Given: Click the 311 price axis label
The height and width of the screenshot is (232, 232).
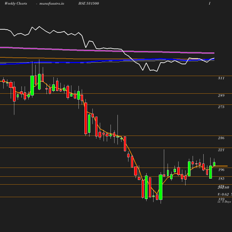Looking at the screenshot, I should [221, 78].
